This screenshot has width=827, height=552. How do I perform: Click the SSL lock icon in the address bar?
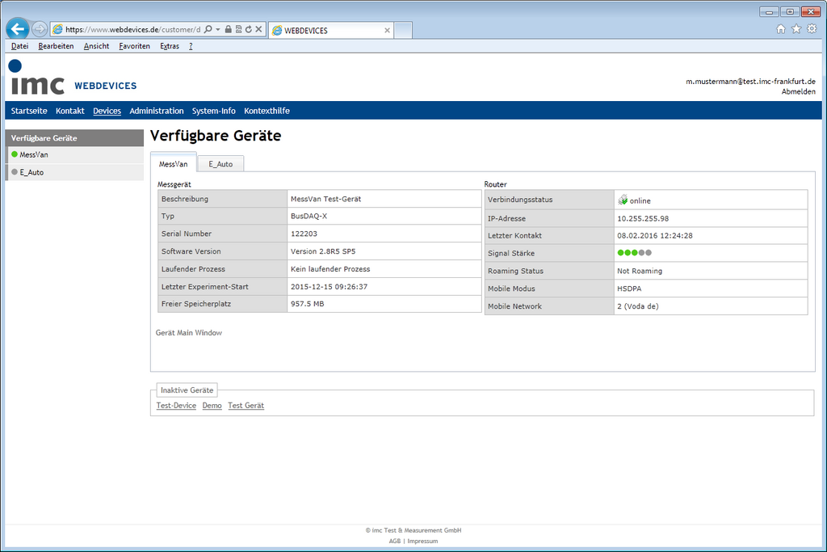point(228,28)
